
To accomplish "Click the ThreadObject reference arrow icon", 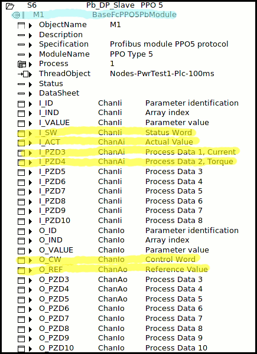I will [23, 74].
